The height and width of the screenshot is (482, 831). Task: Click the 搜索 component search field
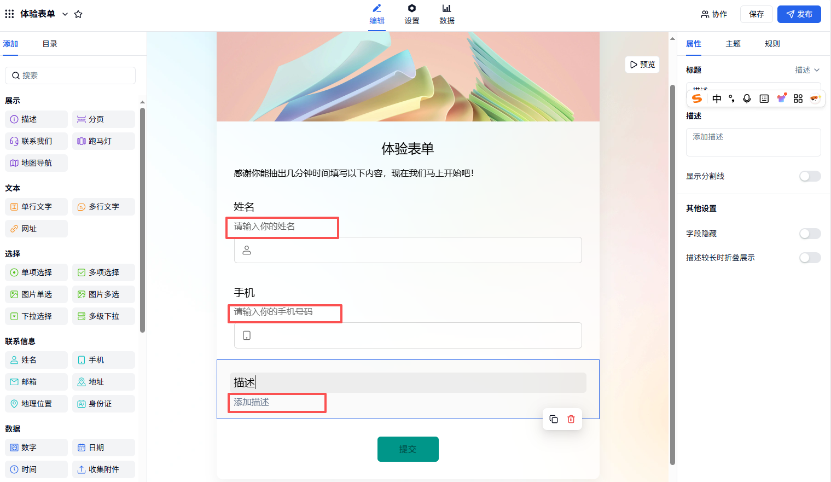pyautogui.click(x=70, y=76)
